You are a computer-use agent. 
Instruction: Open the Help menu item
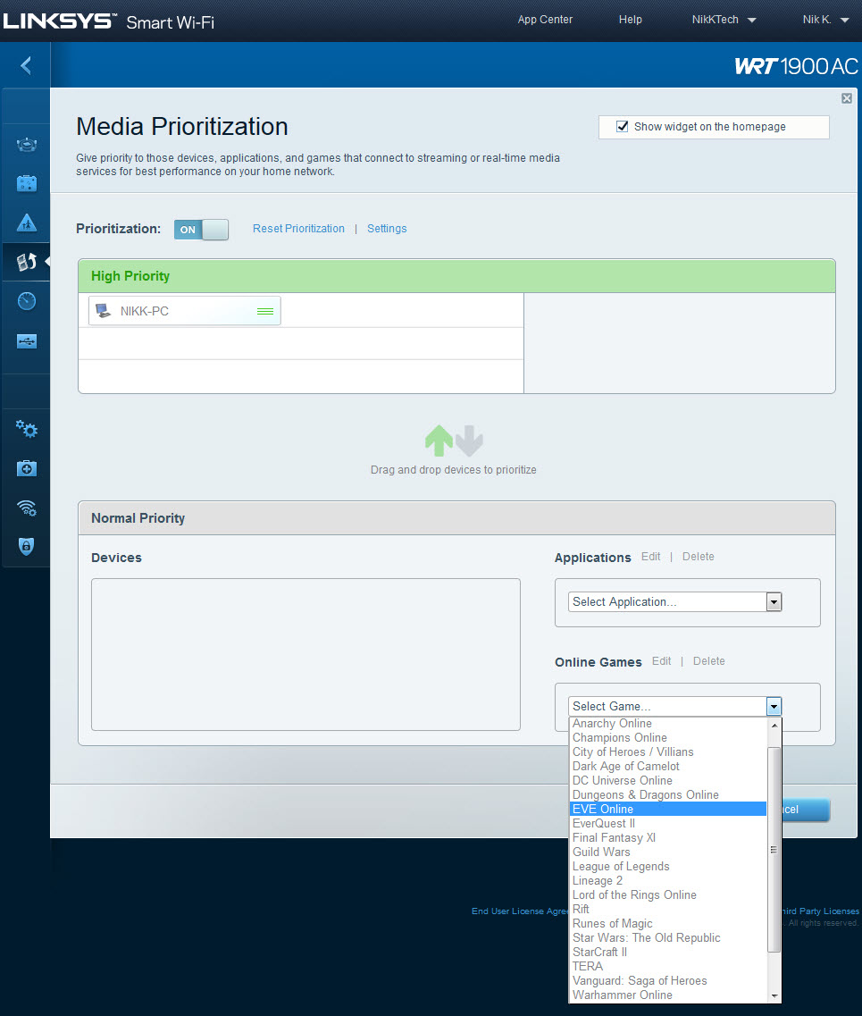pyautogui.click(x=630, y=20)
